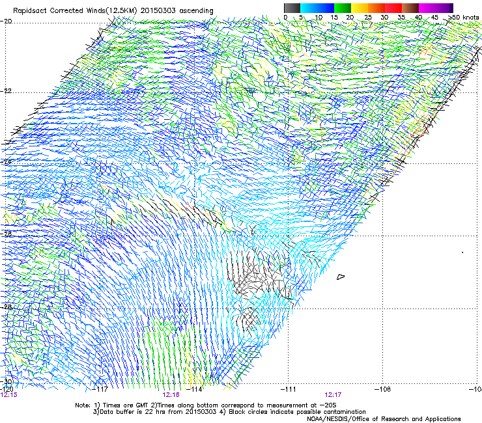Click the -26 latitude axis label
Viewport: 482px width, 423px height.
6,234
